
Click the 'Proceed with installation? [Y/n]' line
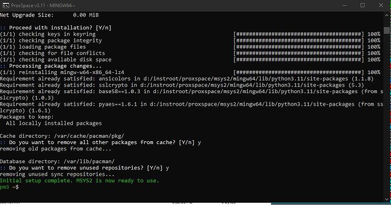pos(56,28)
